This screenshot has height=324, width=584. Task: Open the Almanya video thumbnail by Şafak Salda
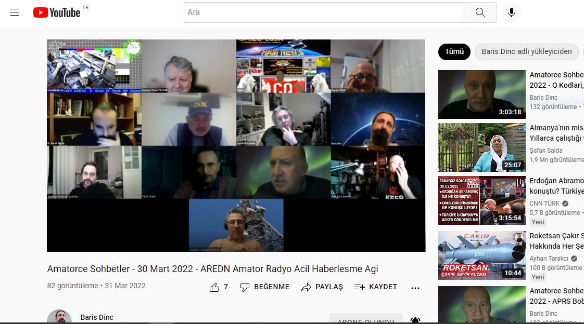tap(482, 147)
